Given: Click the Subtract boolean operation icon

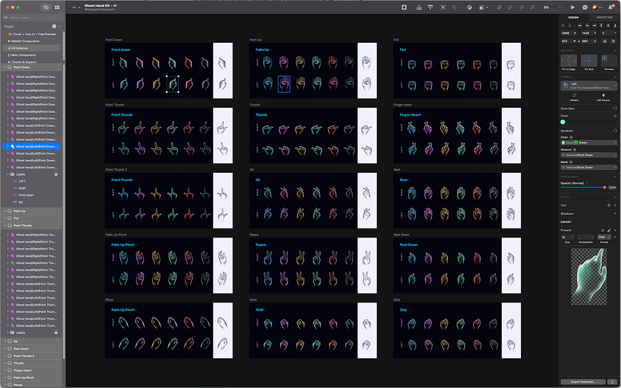Looking at the screenshot, I should point(510,7).
